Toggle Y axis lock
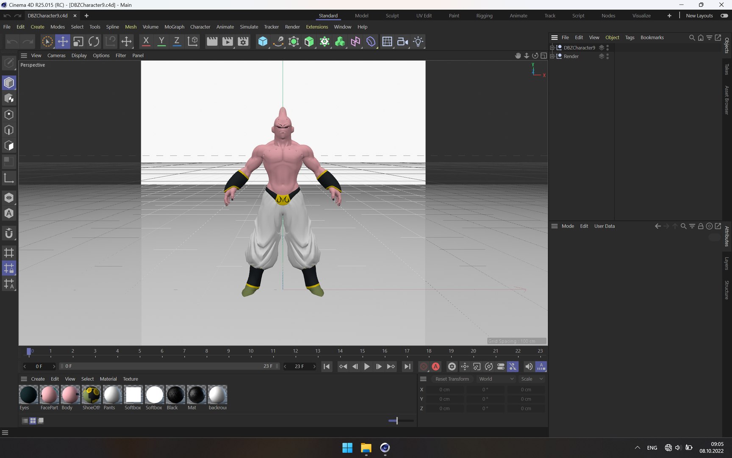The height and width of the screenshot is (458, 732). pyautogui.click(x=161, y=42)
